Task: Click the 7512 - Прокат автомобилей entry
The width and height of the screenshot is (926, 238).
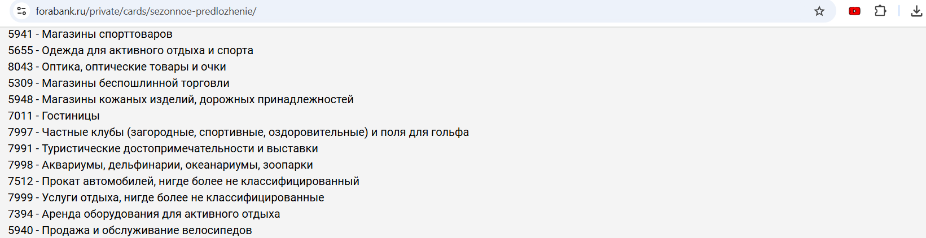Action: [183, 182]
